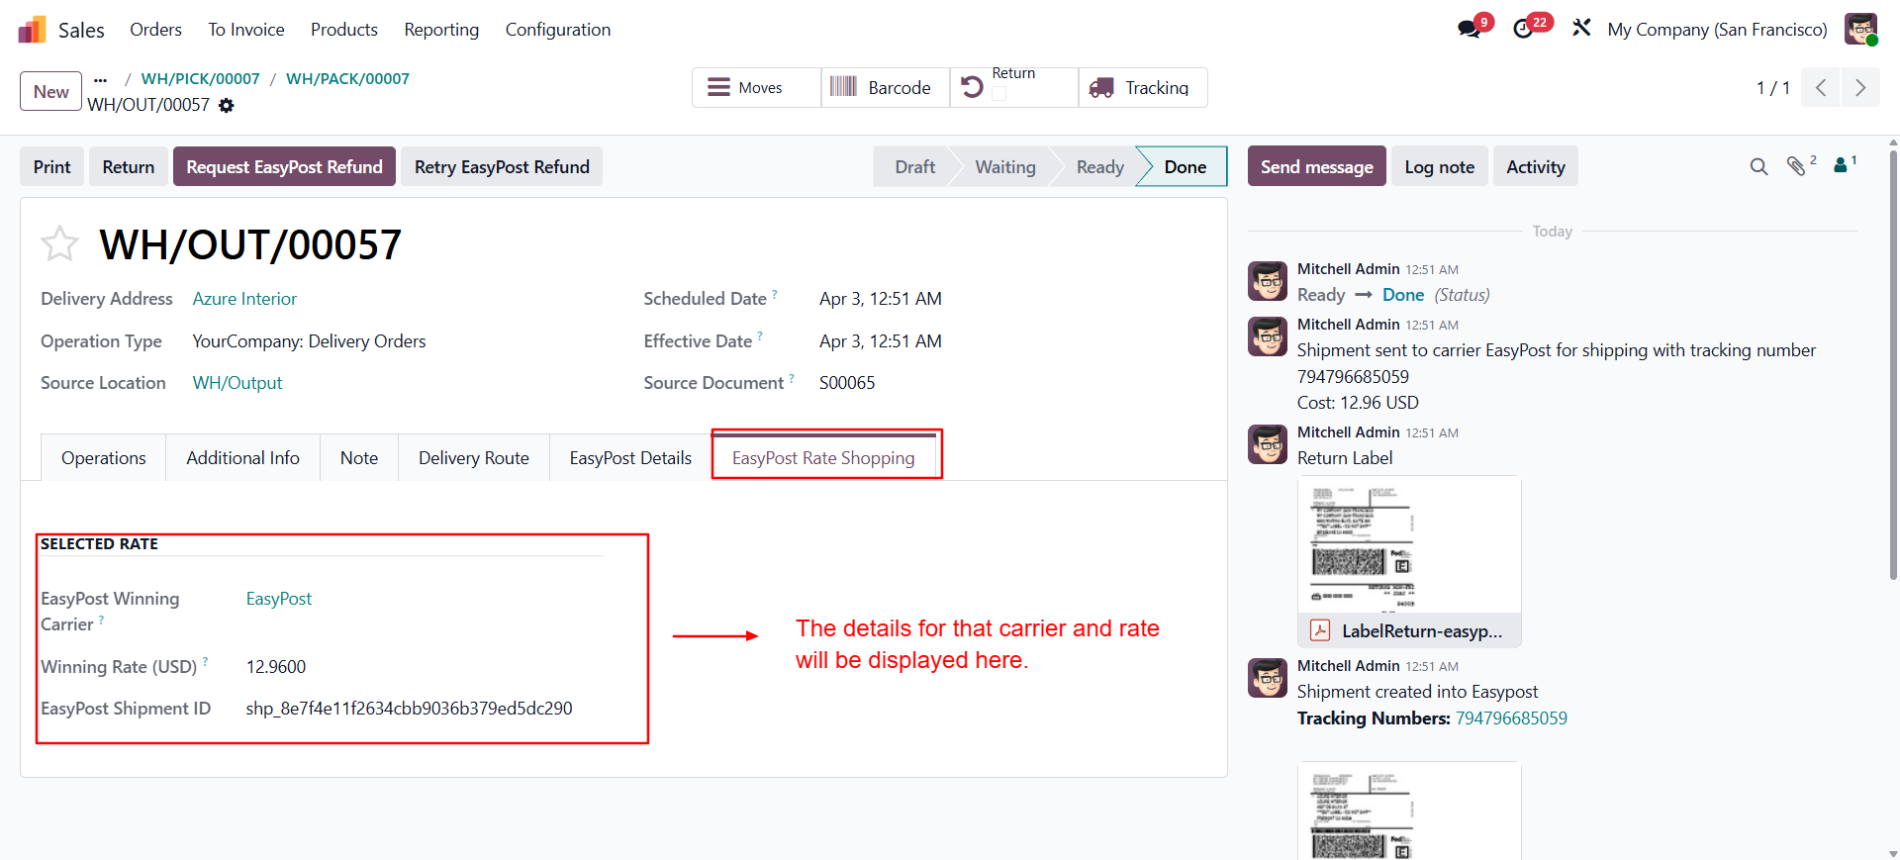Viewport: 1900px width, 860px height.
Task: Open the Orders menu
Action: pyautogui.click(x=155, y=30)
